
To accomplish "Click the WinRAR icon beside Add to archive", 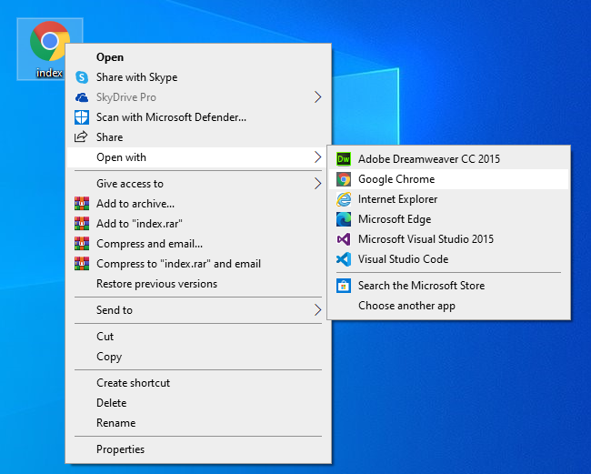I will [82, 204].
